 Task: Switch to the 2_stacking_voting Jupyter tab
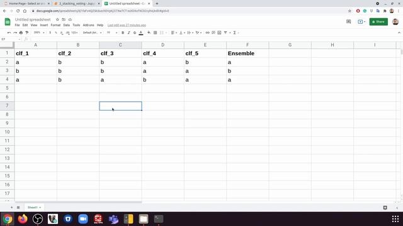coord(77,4)
